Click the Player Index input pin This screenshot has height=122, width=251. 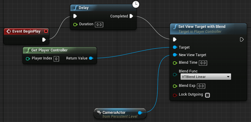[28, 59]
